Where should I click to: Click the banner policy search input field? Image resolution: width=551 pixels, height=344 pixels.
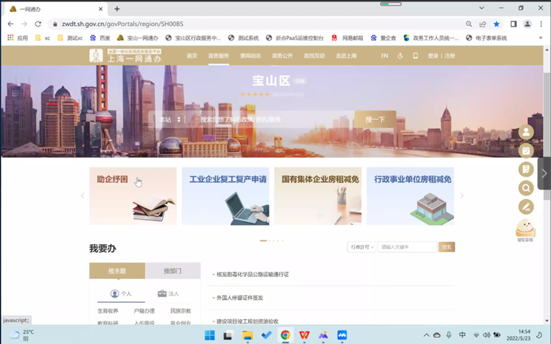(x=270, y=120)
